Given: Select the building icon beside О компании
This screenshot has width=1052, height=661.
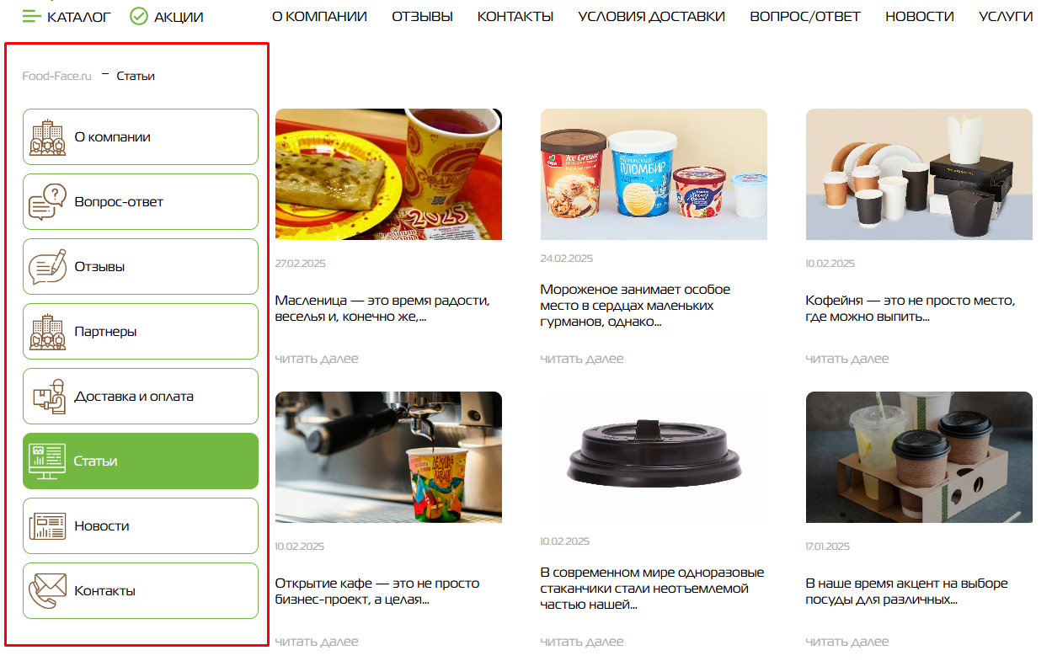Looking at the screenshot, I should [x=48, y=137].
